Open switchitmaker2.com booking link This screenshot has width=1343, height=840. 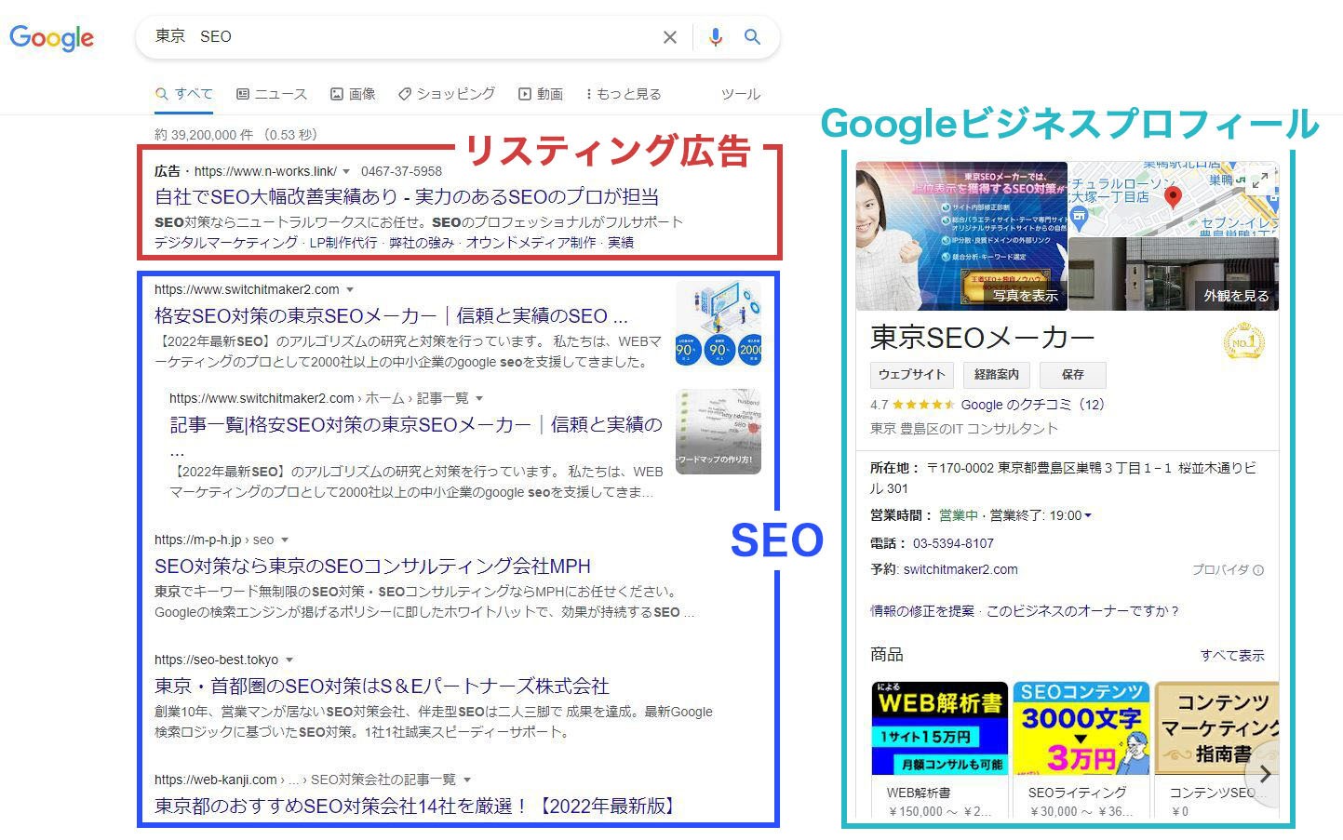960,569
